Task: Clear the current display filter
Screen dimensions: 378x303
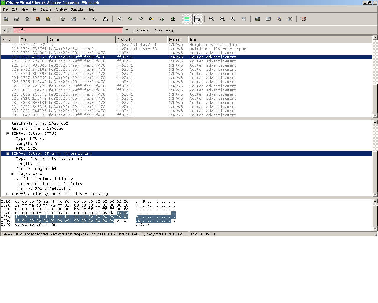Action: tap(159, 30)
